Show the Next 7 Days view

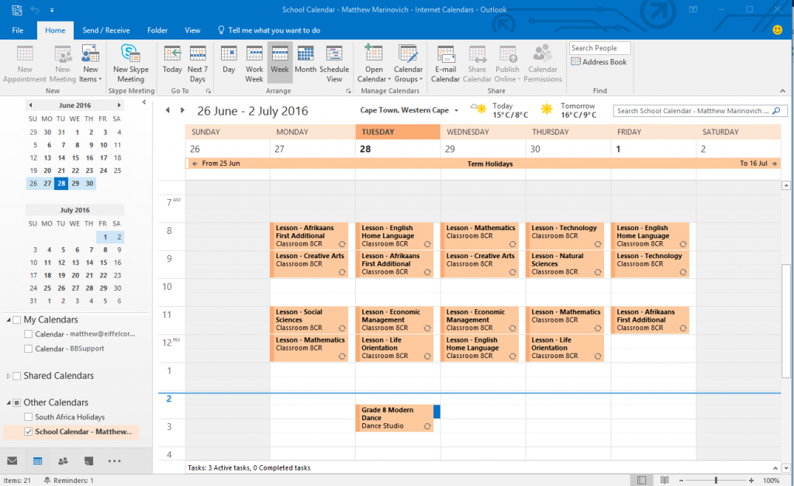click(x=198, y=64)
